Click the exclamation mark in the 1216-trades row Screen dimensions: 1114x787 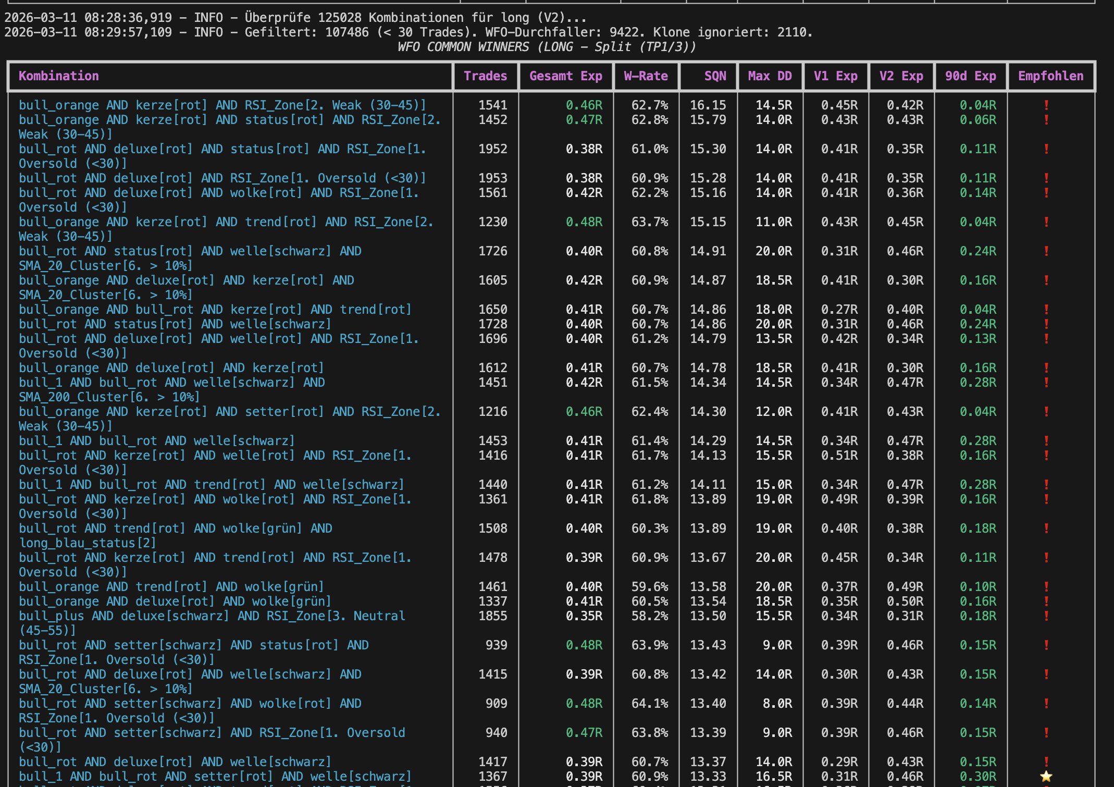coord(1046,412)
